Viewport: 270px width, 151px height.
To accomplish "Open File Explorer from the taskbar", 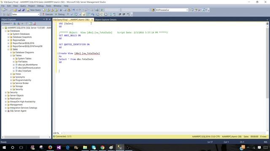I will click(x=85, y=147).
